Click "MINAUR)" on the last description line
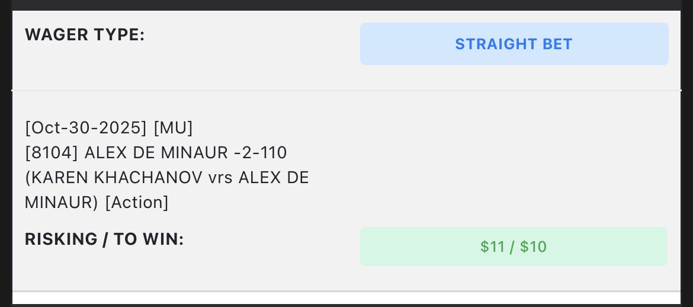693x307 pixels. tap(62, 203)
